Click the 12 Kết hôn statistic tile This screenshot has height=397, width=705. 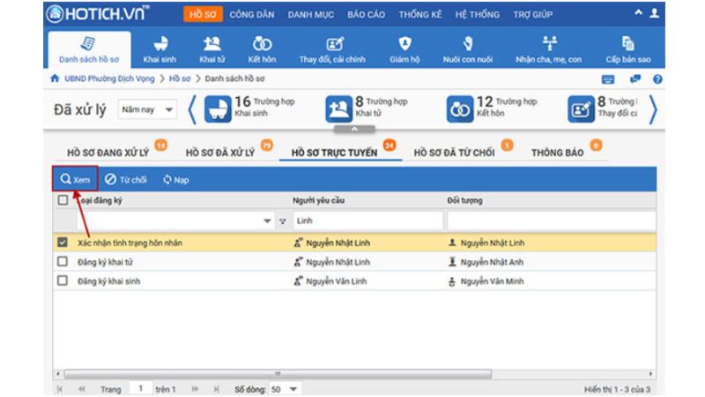pyautogui.click(x=492, y=109)
